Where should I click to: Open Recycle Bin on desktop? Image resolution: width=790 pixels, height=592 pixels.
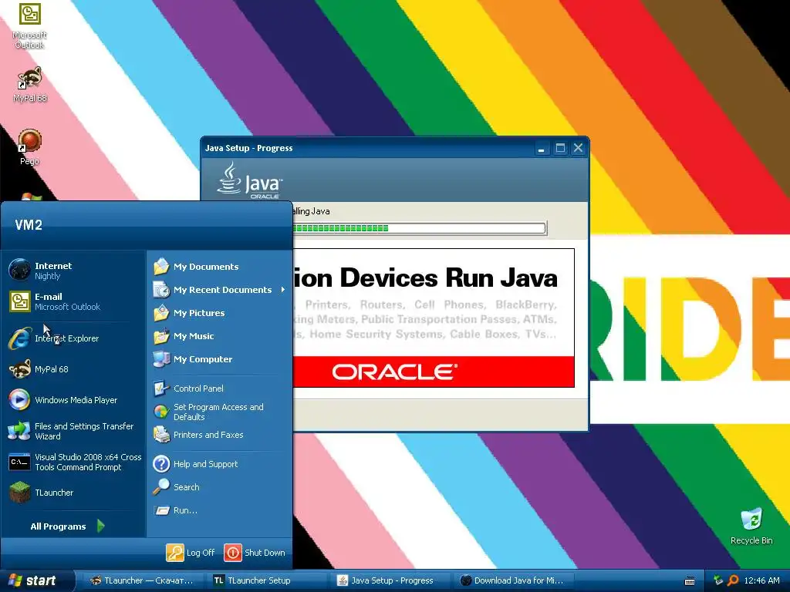point(751,526)
